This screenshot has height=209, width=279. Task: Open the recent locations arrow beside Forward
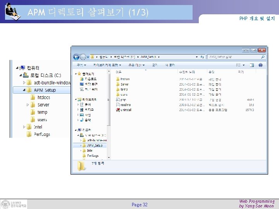(88, 57)
